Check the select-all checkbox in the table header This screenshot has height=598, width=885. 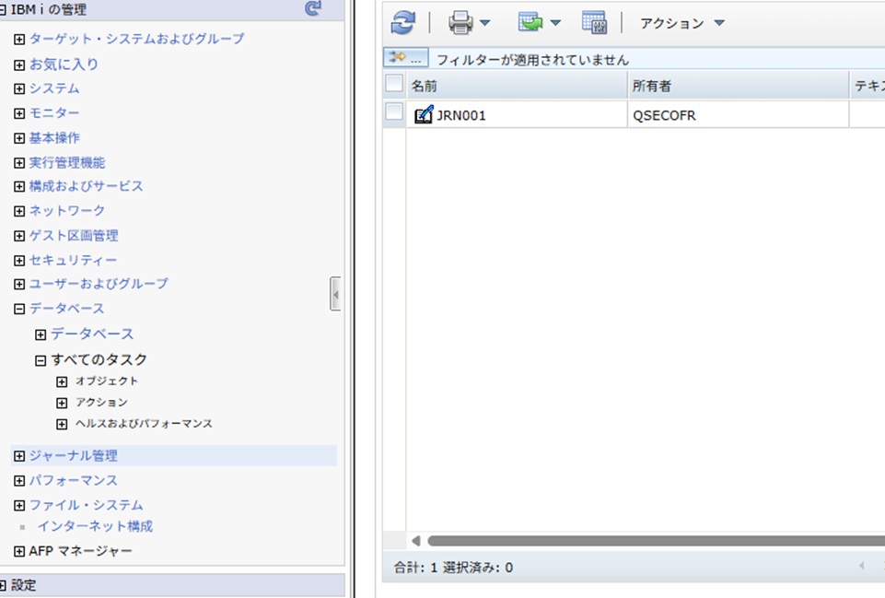coord(393,84)
